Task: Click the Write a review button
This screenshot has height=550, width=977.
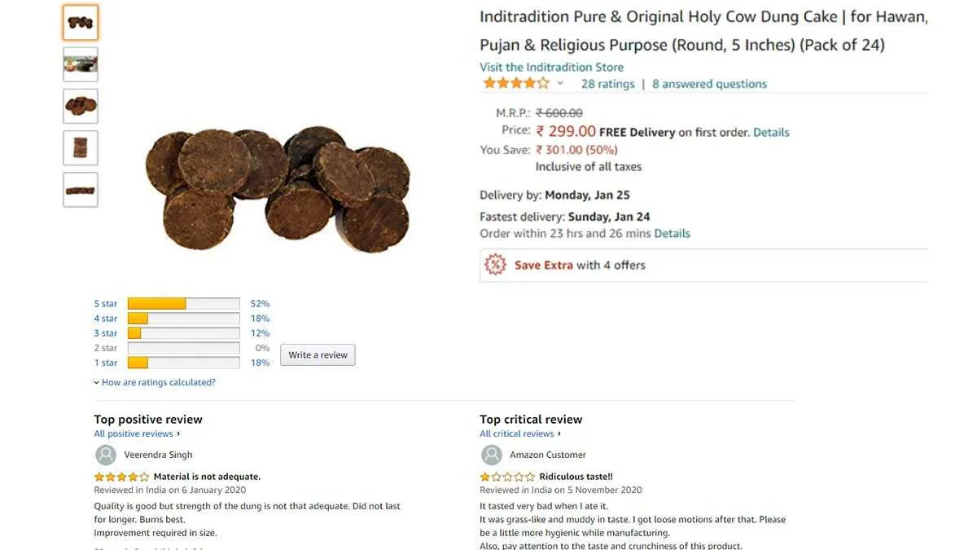Action: pyautogui.click(x=318, y=355)
